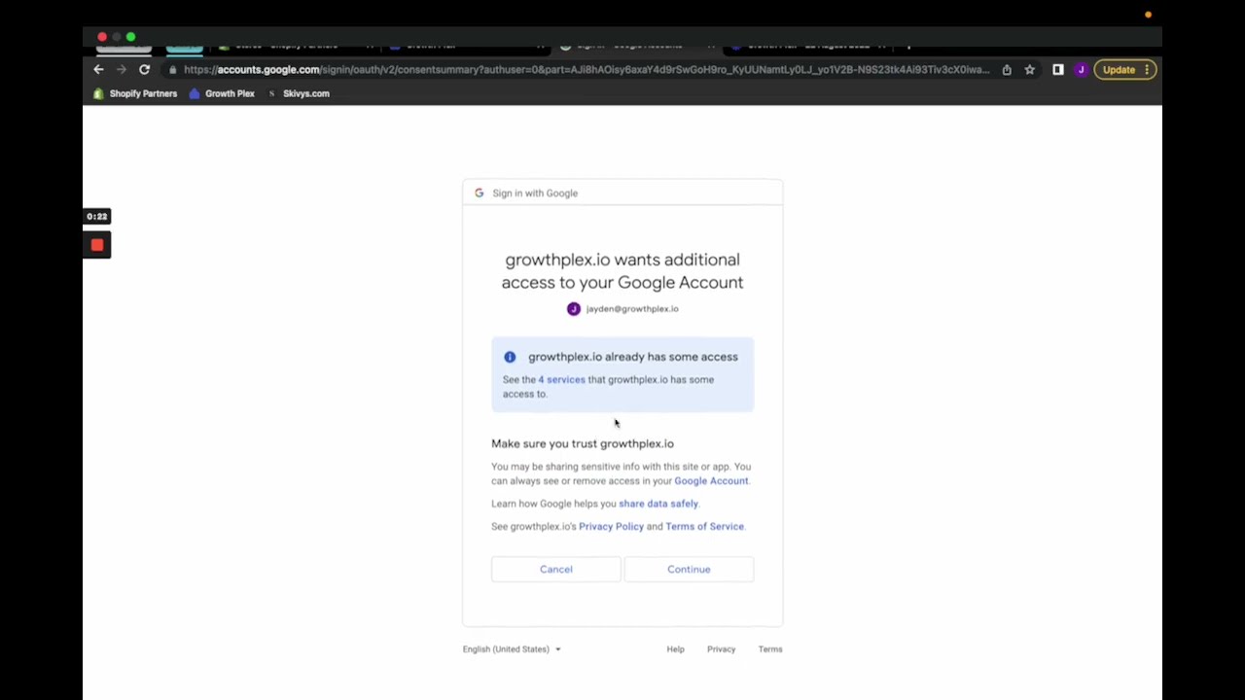Image resolution: width=1245 pixels, height=700 pixels.
Task: Open growthplex.io's Privacy Policy link
Action: 611,527
